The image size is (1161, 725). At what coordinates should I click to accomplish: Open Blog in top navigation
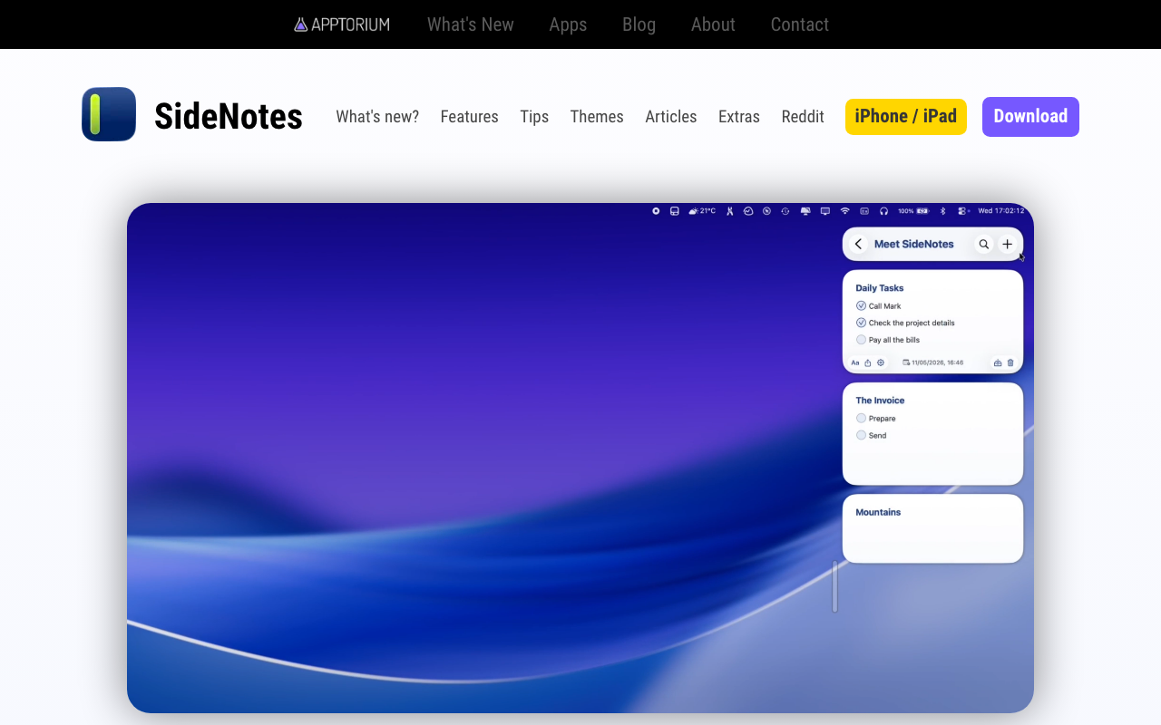point(639,24)
